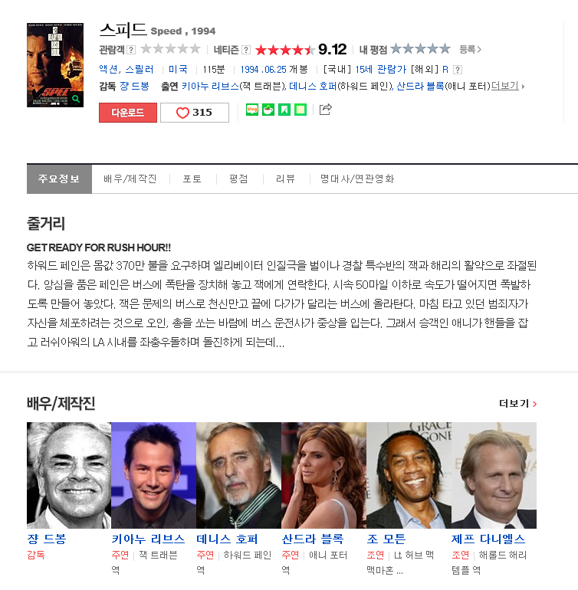
Task: Click the Naver memo square icon
Action: (x=300, y=110)
